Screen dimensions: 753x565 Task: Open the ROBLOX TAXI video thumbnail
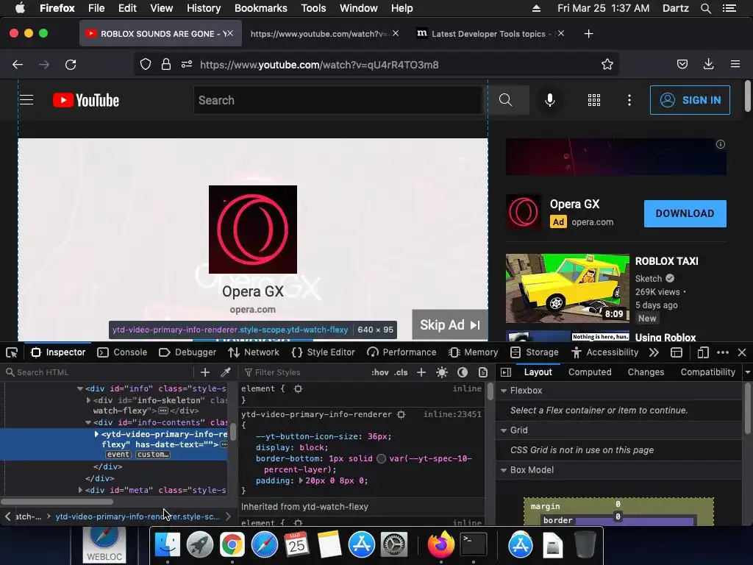click(567, 288)
